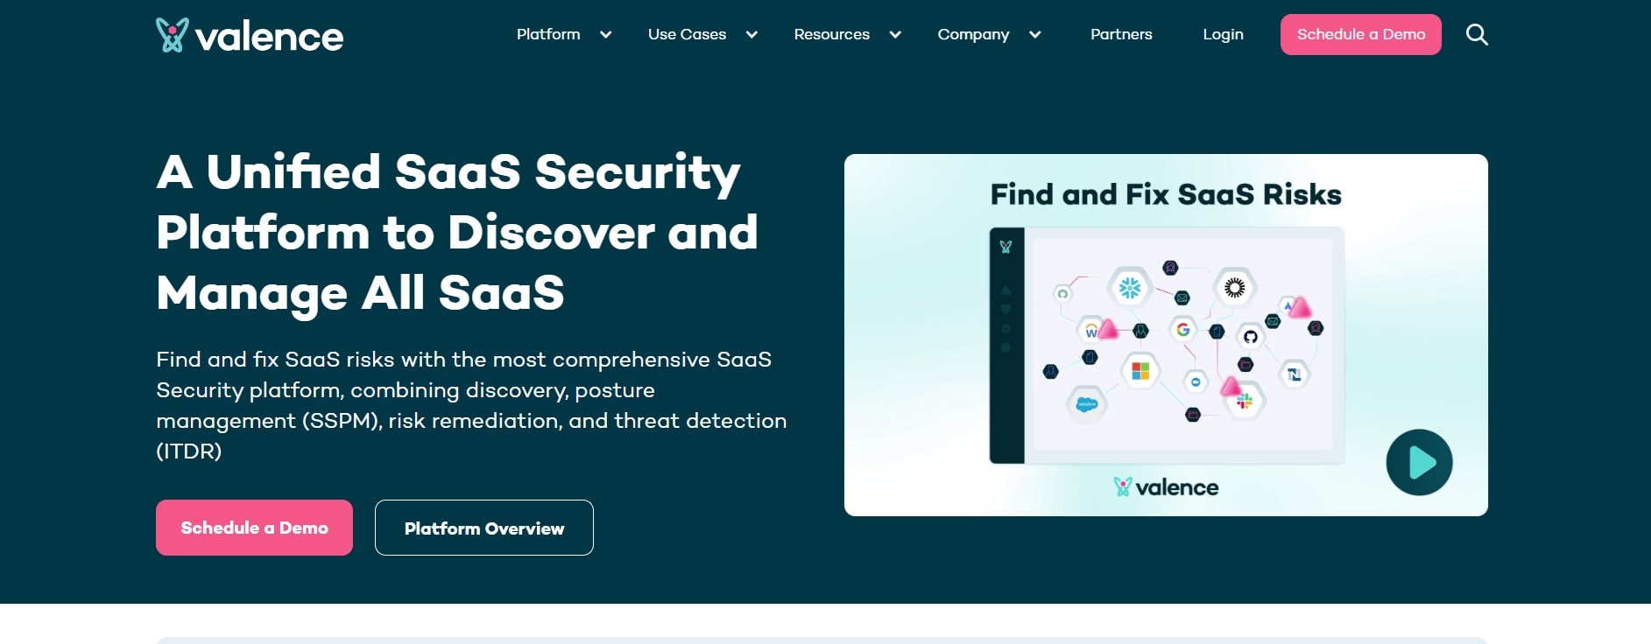Click the video thumbnail title Find and Fix SaaS Risks
The height and width of the screenshot is (644, 1651).
pyautogui.click(x=1166, y=194)
